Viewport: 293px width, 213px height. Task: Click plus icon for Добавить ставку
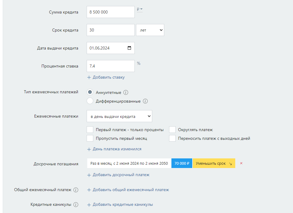coord(89,77)
